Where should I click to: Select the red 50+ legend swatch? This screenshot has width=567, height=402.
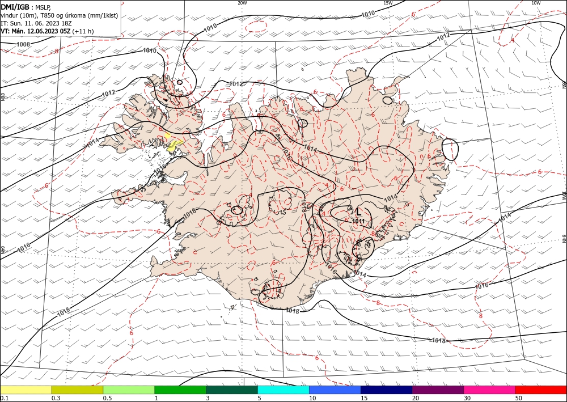point(541,390)
